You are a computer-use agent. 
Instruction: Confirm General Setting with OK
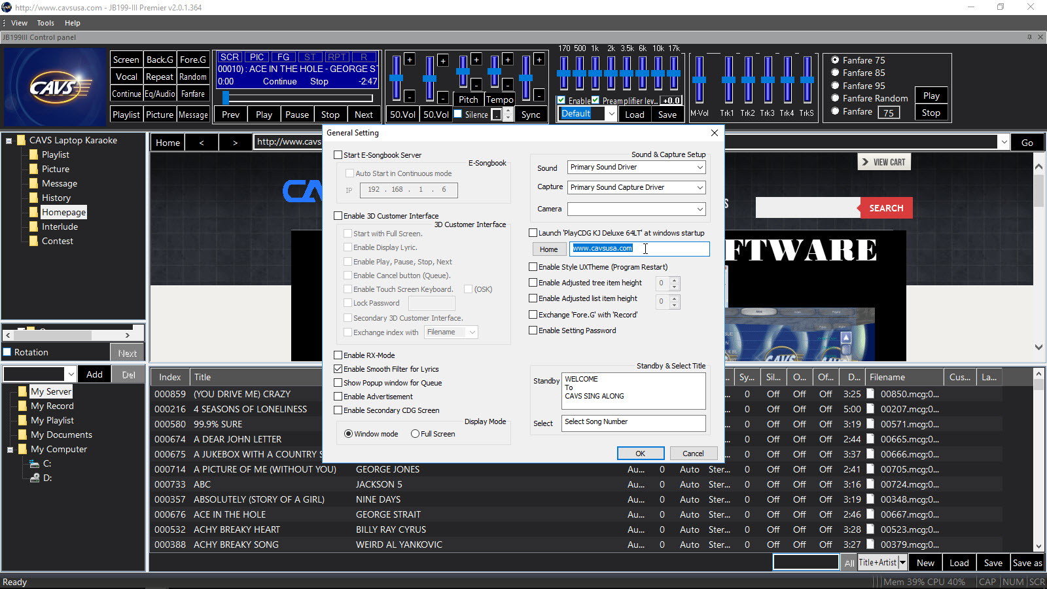pos(641,454)
